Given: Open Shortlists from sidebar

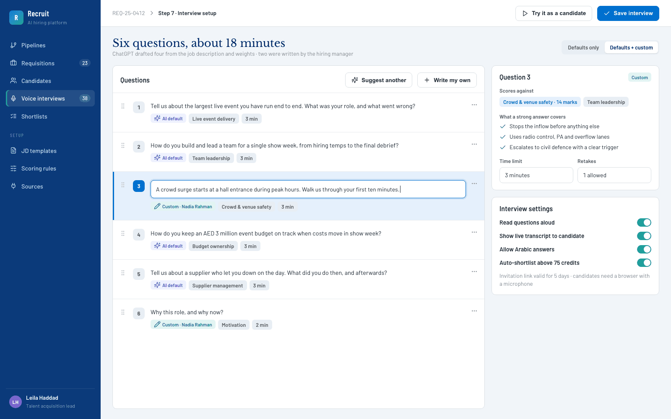Looking at the screenshot, I should coord(50,116).
